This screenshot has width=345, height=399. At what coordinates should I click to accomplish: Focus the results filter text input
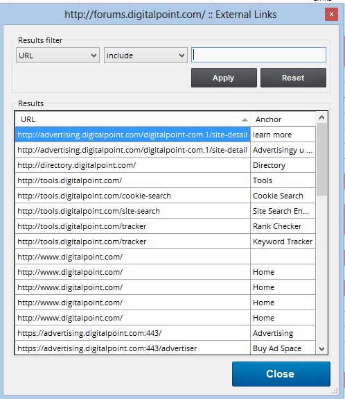[x=258, y=55]
